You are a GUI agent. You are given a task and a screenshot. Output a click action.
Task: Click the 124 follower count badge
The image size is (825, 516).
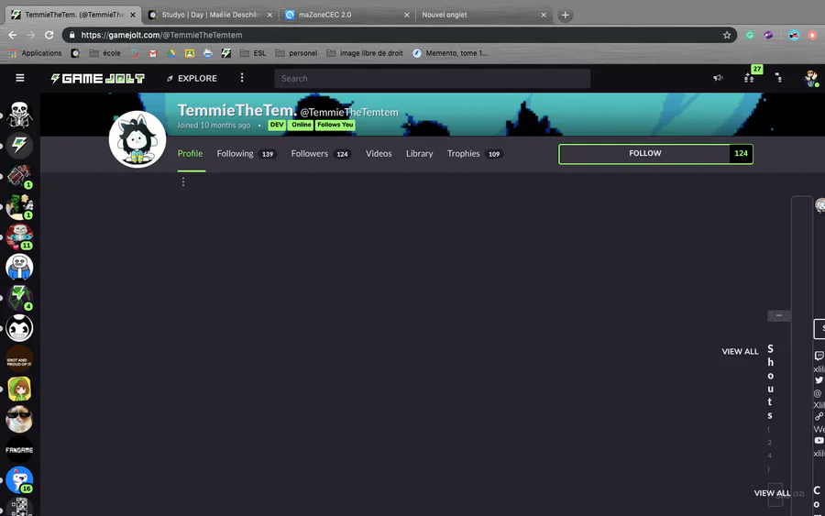[x=741, y=154]
